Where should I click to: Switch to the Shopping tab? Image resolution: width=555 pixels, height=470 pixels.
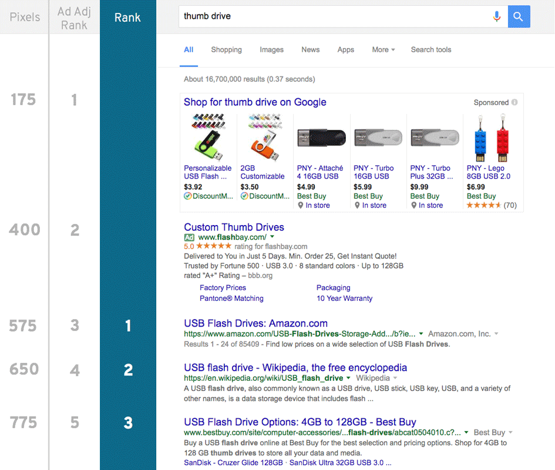[227, 49]
